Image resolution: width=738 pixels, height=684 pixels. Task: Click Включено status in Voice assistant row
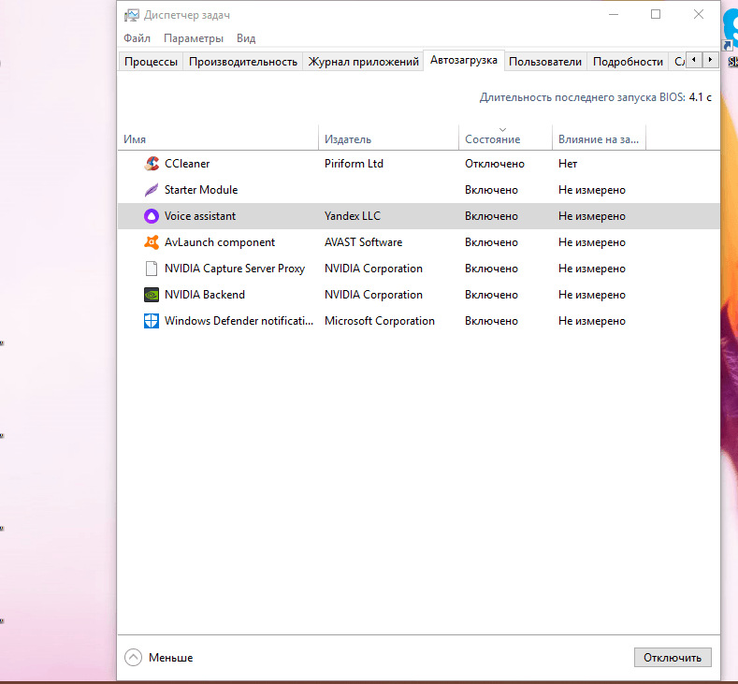click(x=491, y=216)
